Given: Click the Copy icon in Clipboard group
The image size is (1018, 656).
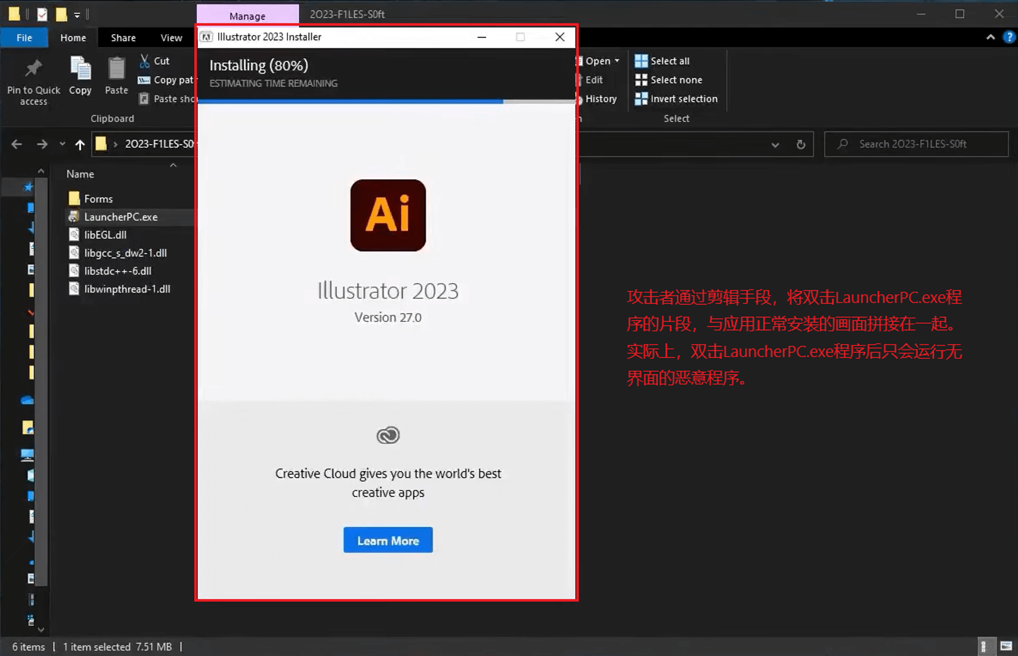Looking at the screenshot, I should [x=80, y=69].
